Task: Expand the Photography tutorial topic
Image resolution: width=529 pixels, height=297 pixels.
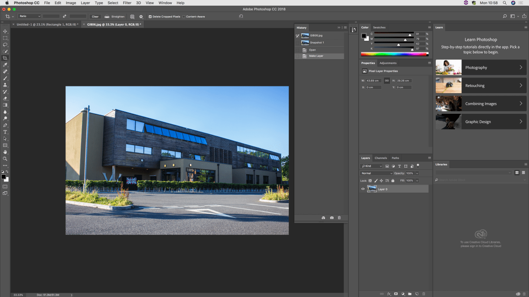Action: tap(481, 68)
